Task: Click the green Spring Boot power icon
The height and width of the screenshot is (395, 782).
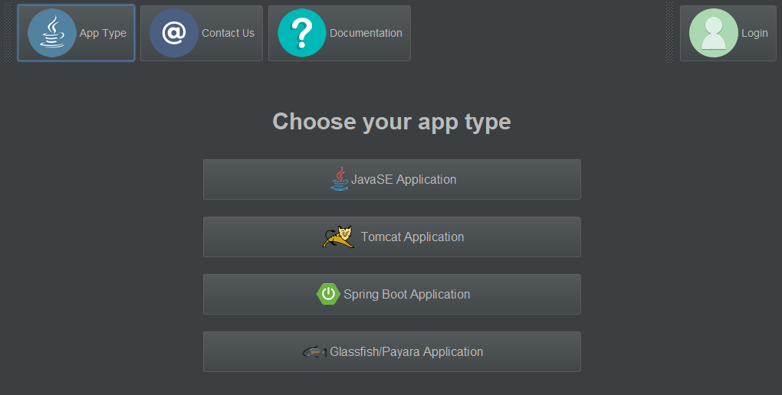Action: (328, 294)
